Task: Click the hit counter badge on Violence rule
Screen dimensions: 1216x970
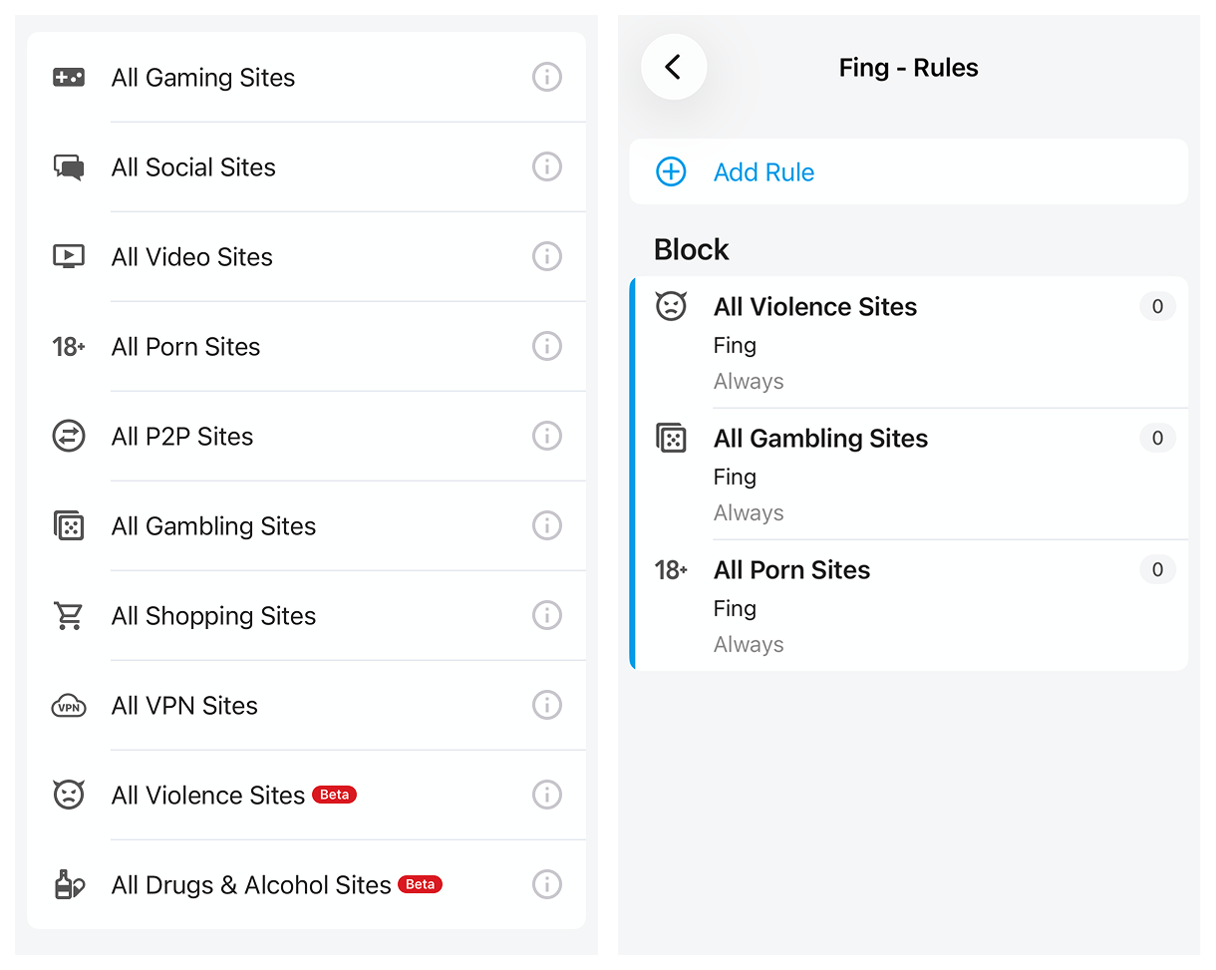Action: click(1157, 307)
